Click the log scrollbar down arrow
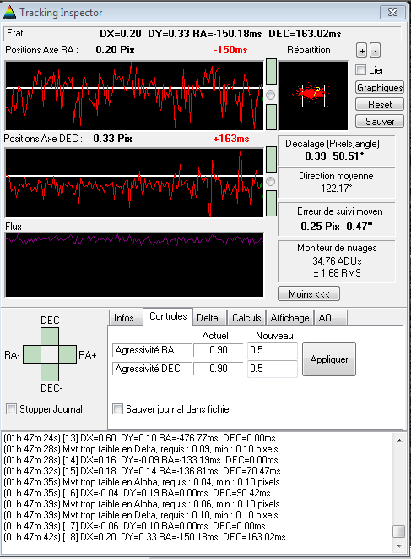The height and width of the screenshot is (559, 411). [x=399, y=546]
